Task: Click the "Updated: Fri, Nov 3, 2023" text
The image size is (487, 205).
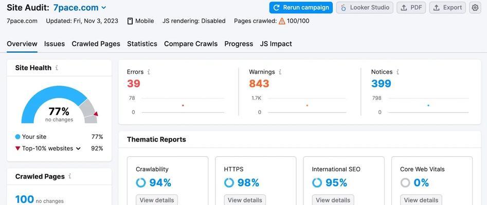Action: click(x=82, y=21)
